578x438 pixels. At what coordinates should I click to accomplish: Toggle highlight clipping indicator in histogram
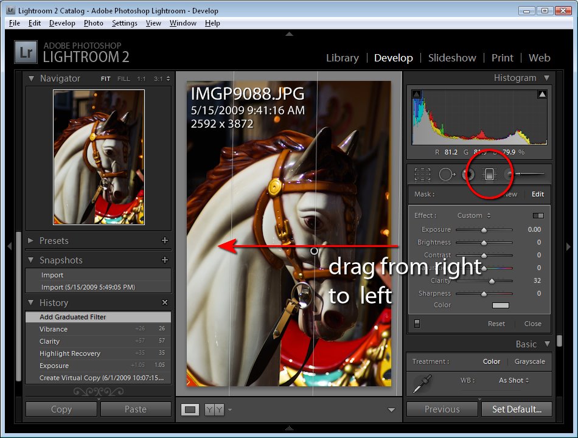pos(542,94)
